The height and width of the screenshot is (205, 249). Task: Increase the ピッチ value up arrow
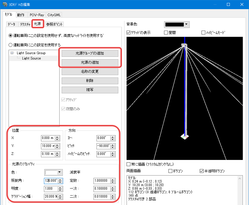point(113,145)
